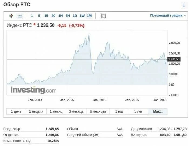Click the Investing.com logo watermark

[33, 90]
